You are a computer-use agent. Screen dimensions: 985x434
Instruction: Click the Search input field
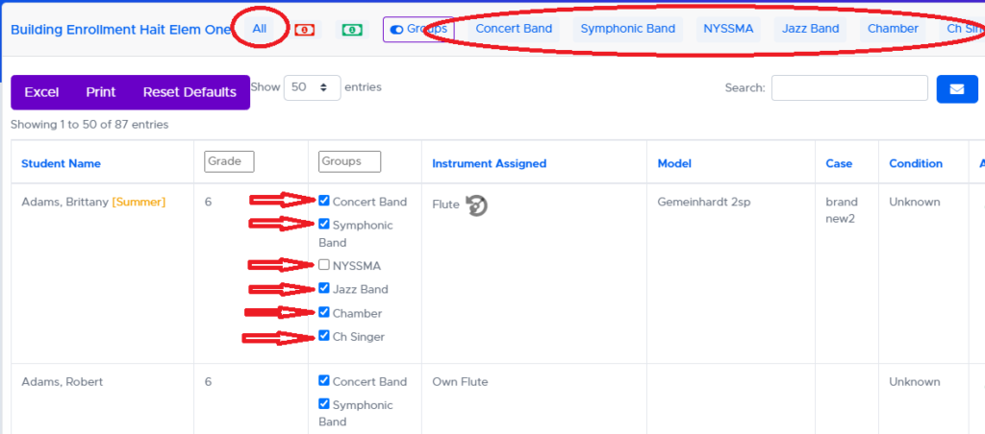849,88
